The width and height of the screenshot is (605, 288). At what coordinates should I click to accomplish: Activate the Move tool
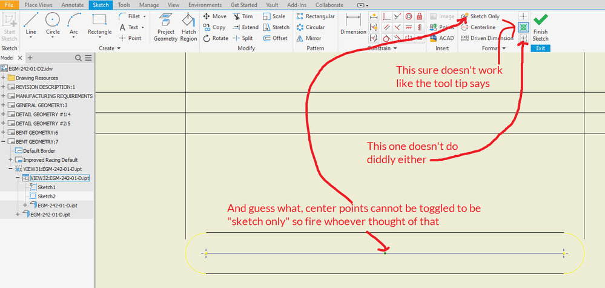point(215,16)
